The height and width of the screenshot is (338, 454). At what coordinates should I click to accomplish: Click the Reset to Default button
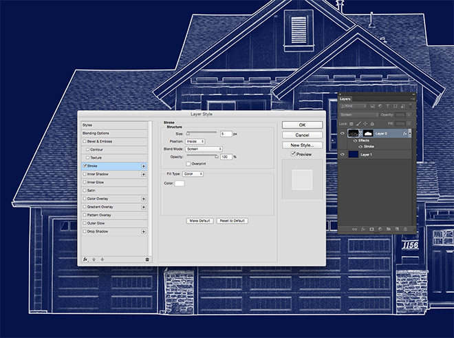(x=233, y=221)
